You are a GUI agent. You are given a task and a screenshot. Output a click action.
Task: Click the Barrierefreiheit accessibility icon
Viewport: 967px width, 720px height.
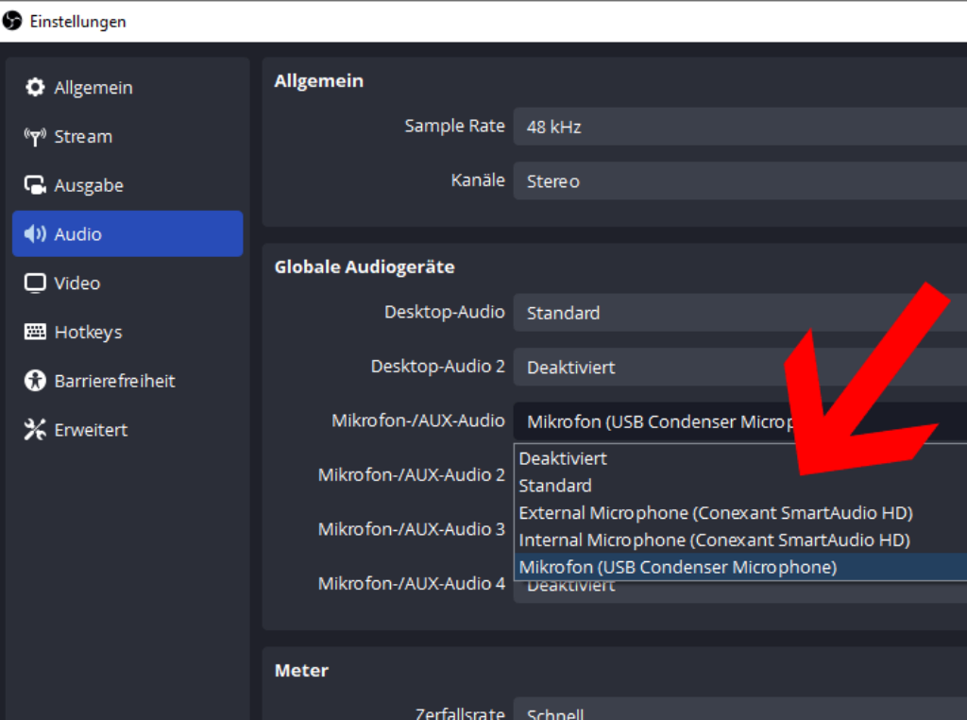click(x=35, y=381)
